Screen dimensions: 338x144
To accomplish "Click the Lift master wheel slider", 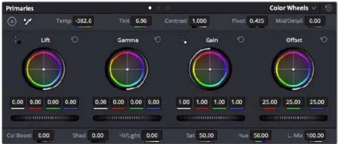I will [x=45, y=118].
